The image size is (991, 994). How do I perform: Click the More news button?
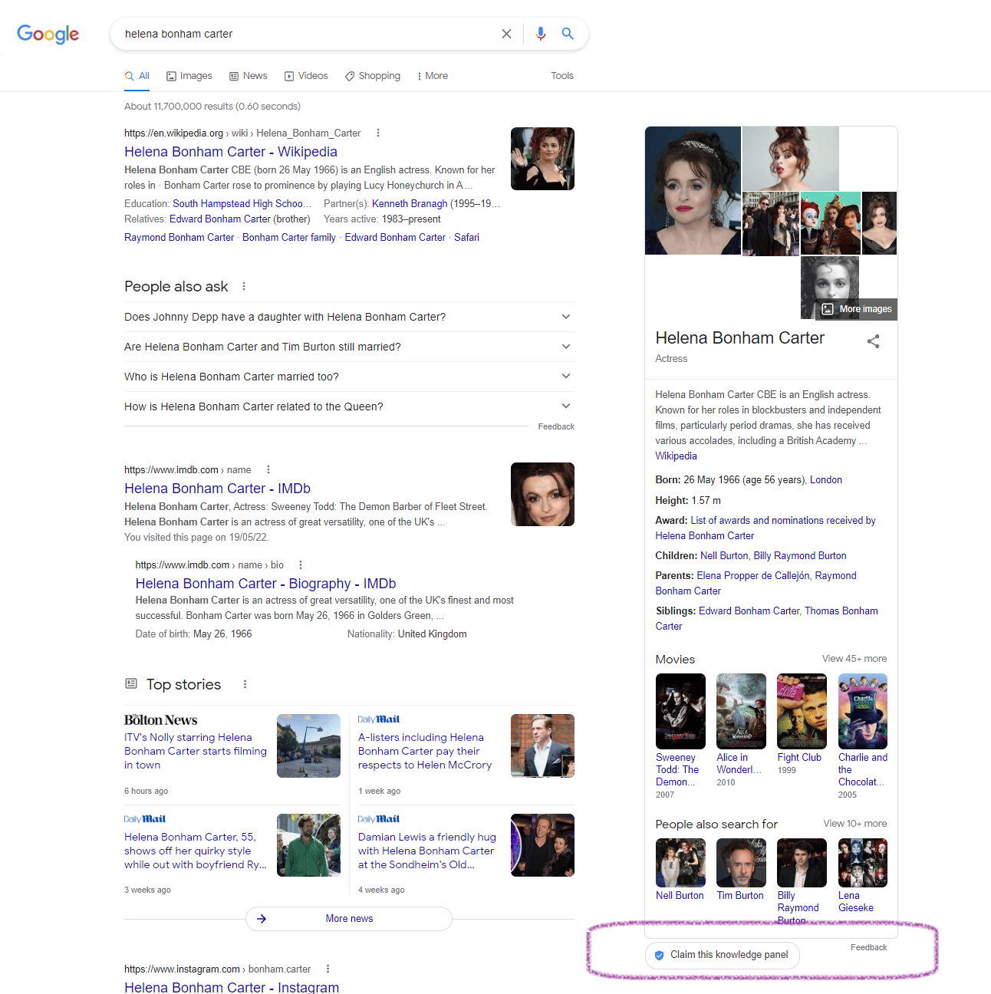349,919
